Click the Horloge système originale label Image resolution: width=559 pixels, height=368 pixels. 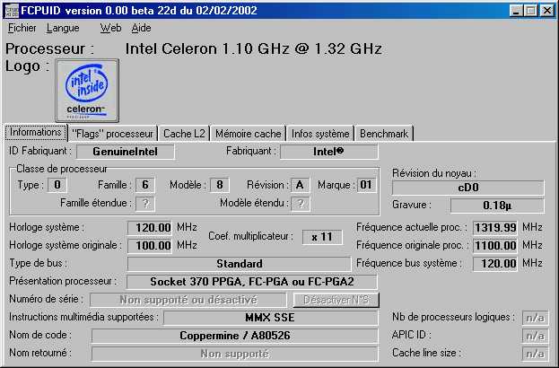[x=66, y=245]
